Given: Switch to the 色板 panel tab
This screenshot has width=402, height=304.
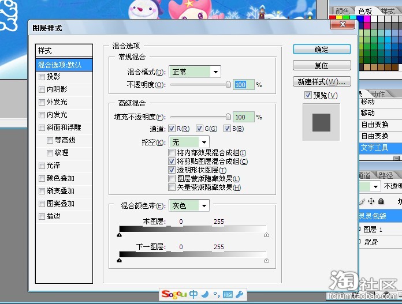Looking at the screenshot, I should click(x=365, y=11).
